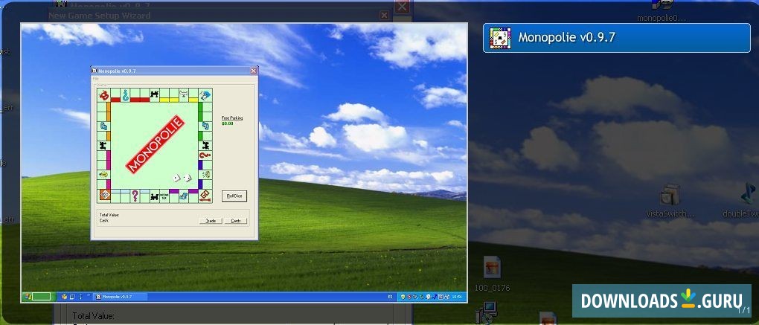
Task: Click the Jail corner square at bottom left
Action: pyautogui.click(x=105, y=196)
